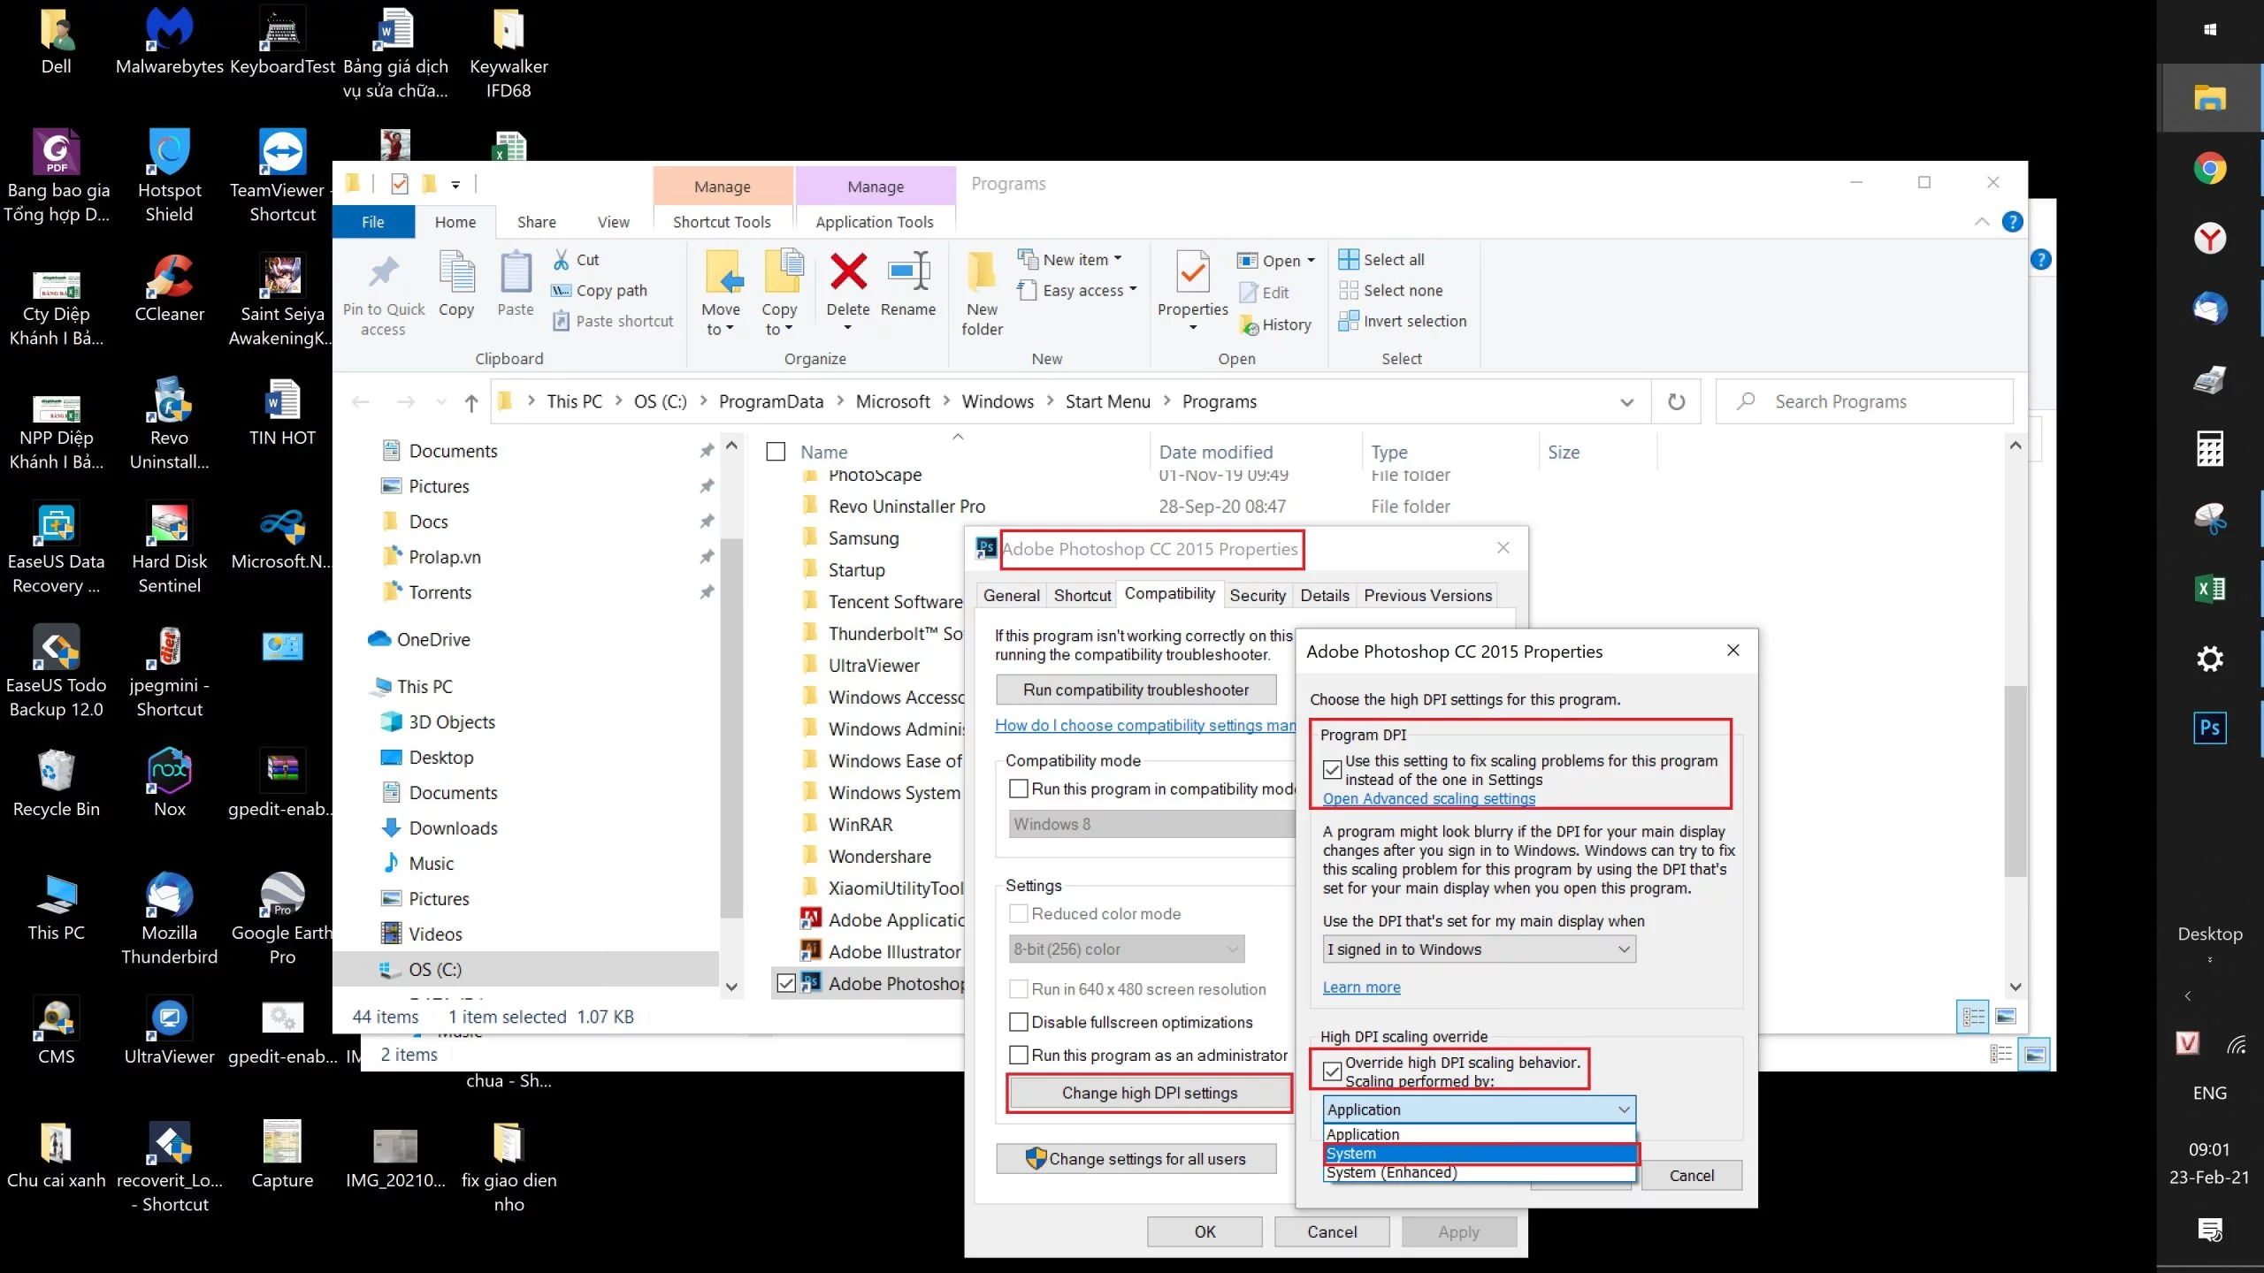This screenshot has height=1273, width=2264.
Task: Choose 'System' in the scaling dropdown list
Action: click(x=1480, y=1154)
